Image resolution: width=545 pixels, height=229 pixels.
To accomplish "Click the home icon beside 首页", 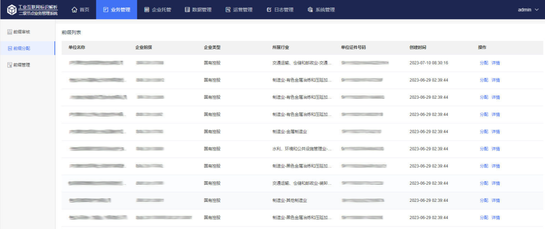I will click(74, 10).
